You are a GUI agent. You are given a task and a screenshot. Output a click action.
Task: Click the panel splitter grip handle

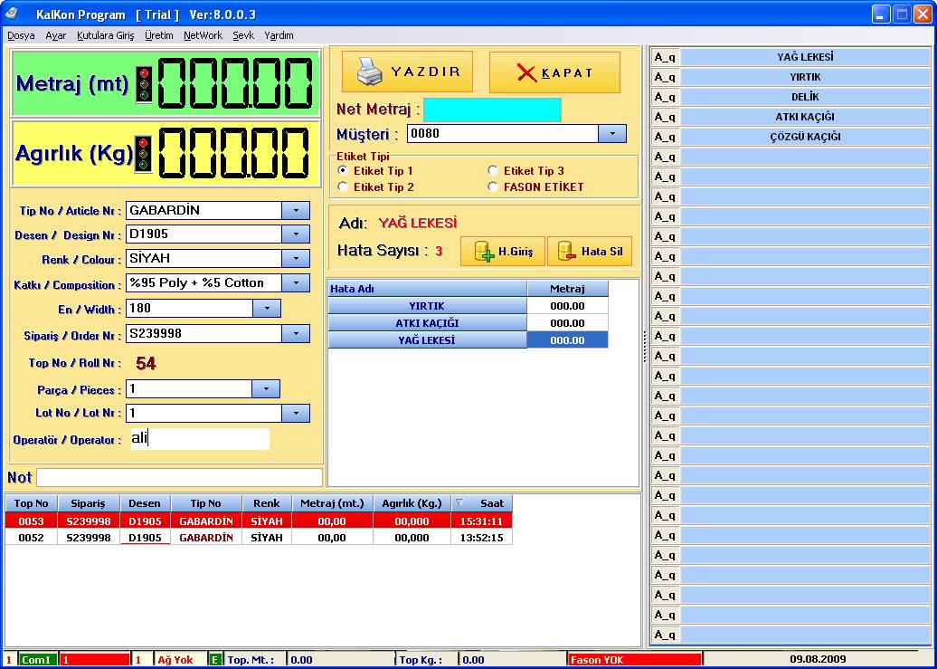click(645, 346)
